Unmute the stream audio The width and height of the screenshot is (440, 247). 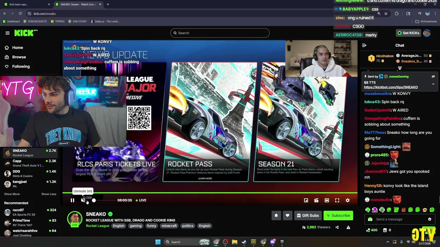[83, 200]
